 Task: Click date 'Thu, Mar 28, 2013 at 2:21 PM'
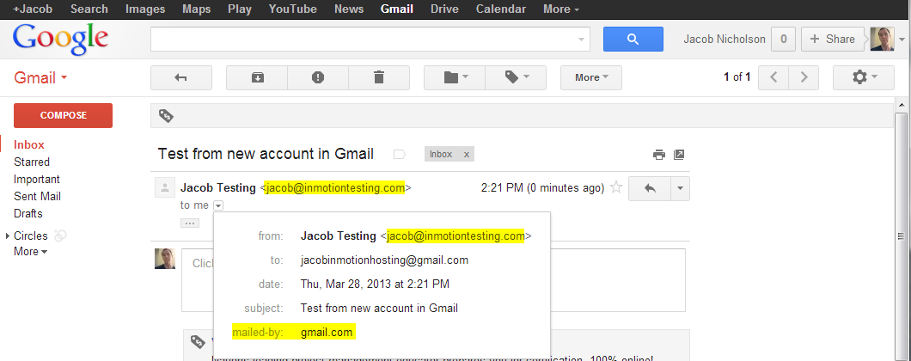click(x=375, y=285)
